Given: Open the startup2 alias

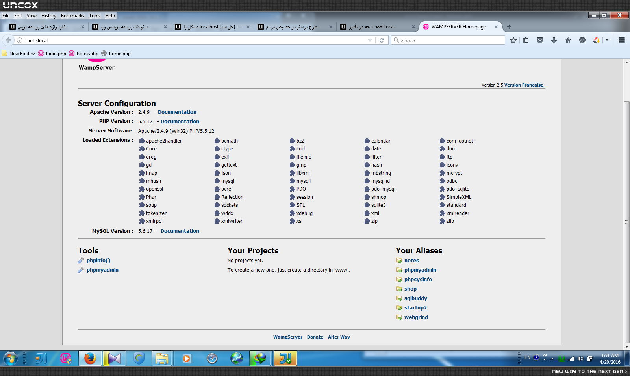Looking at the screenshot, I should tap(415, 308).
